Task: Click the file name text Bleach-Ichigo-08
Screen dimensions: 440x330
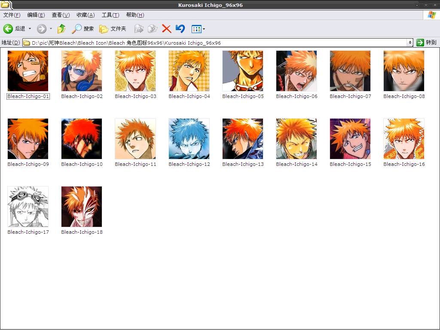Action: point(404,96)
